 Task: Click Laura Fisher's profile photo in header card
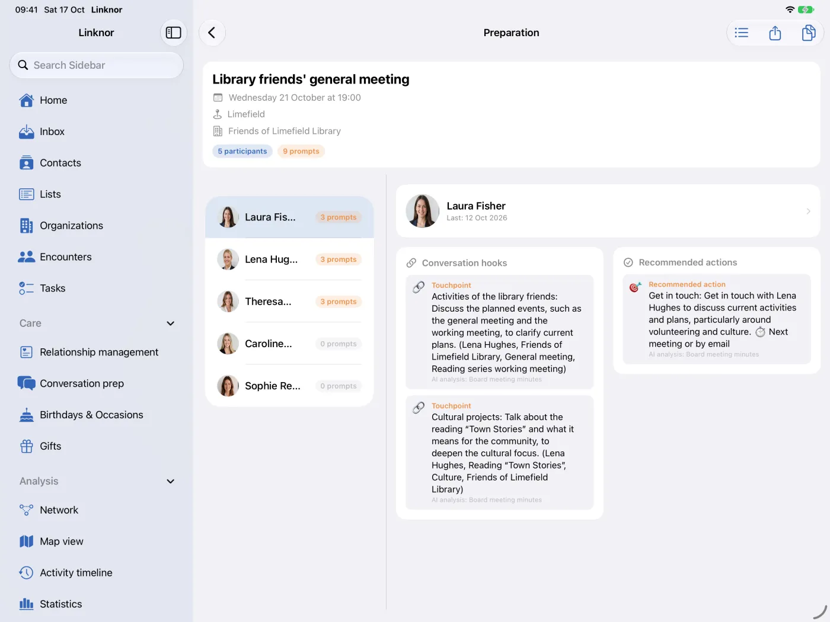(x=423, y=211)
